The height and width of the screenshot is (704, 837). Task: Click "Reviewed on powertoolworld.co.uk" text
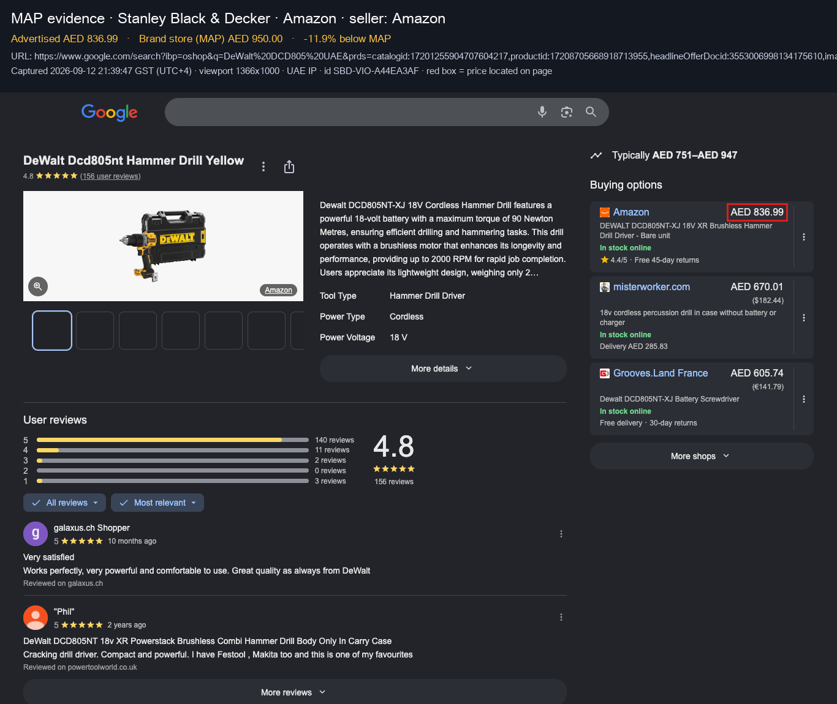pyautogui.click(x=80, y=667)
